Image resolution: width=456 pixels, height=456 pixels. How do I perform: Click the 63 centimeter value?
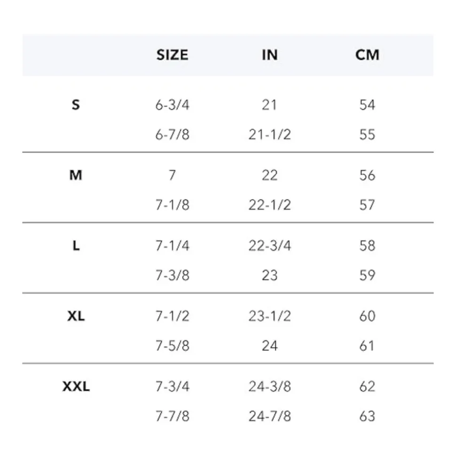tap(367, 416)
